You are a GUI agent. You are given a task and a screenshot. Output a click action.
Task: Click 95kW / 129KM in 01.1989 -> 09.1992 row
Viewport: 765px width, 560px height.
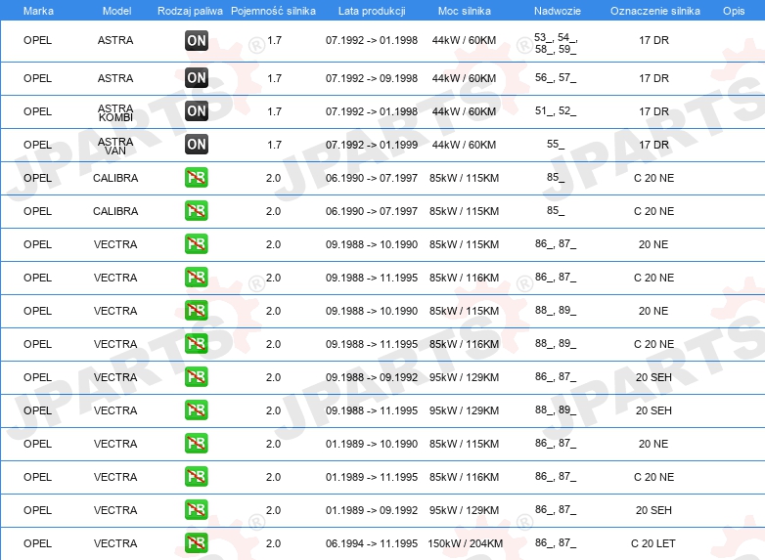tap(464, 510)
